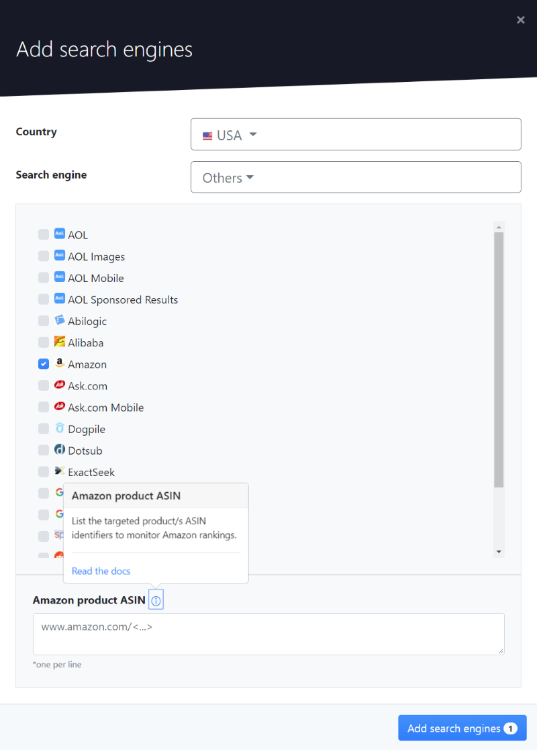Viewport: 537px width, 750px height.
Task: Click the Dogpile label text
Action: click(x=87, y=430)
